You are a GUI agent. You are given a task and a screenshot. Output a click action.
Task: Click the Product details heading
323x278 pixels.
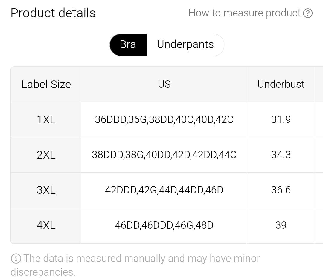(53, 13)
